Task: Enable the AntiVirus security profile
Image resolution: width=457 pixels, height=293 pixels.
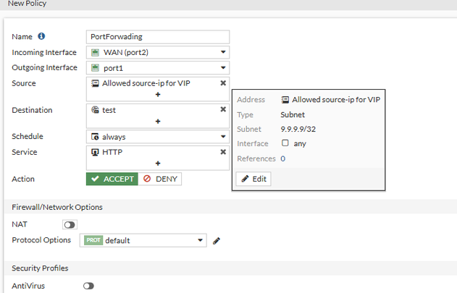Action: point(88,286)
